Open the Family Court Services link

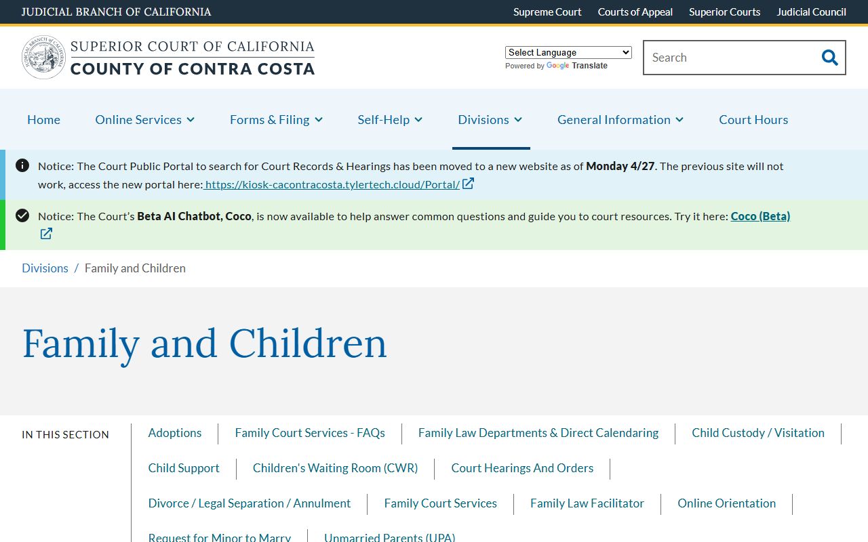441,503
